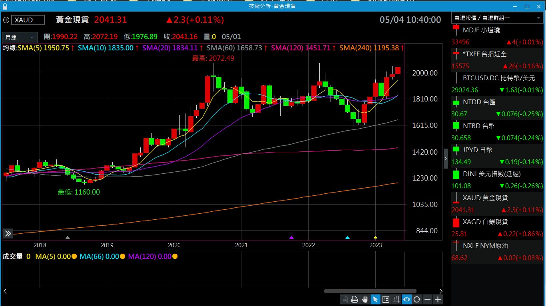Viewport: 546px width, 306px height.
Task: Expand the left panel double-chevron button
Action: point(8,234)
